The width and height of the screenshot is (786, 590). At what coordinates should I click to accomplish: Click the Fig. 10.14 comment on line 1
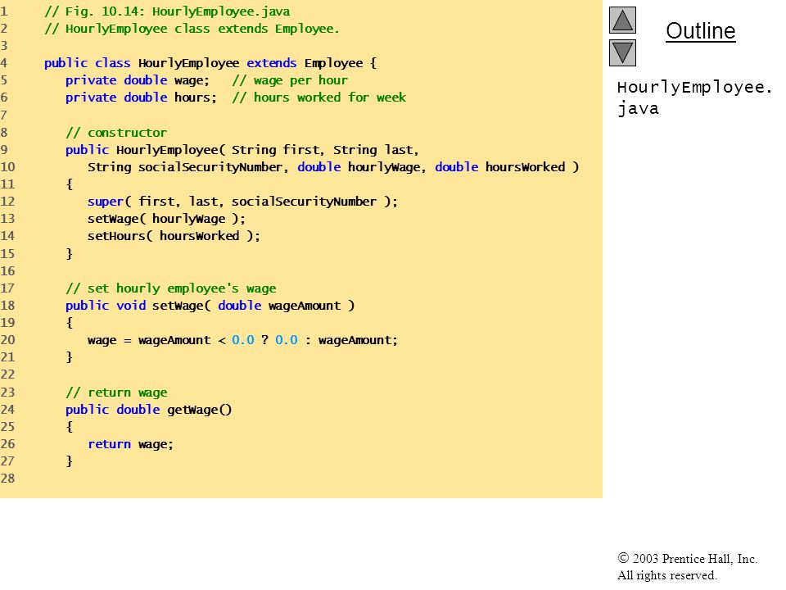click(167, 11)
